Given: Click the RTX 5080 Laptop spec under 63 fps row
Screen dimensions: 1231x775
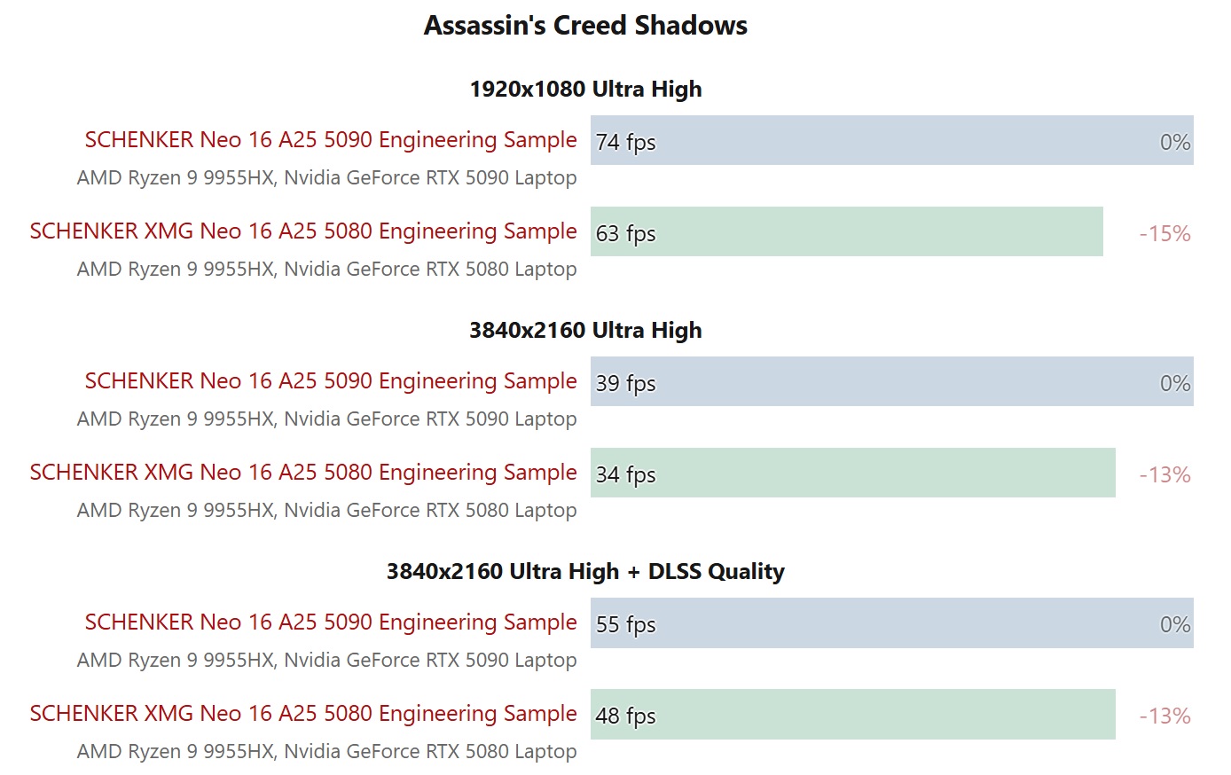Looking at the screenshot, I should pos(326,270).
